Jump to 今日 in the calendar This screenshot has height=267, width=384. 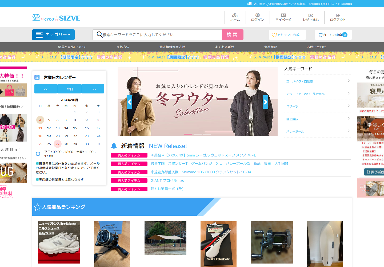(x=69, y=89)
